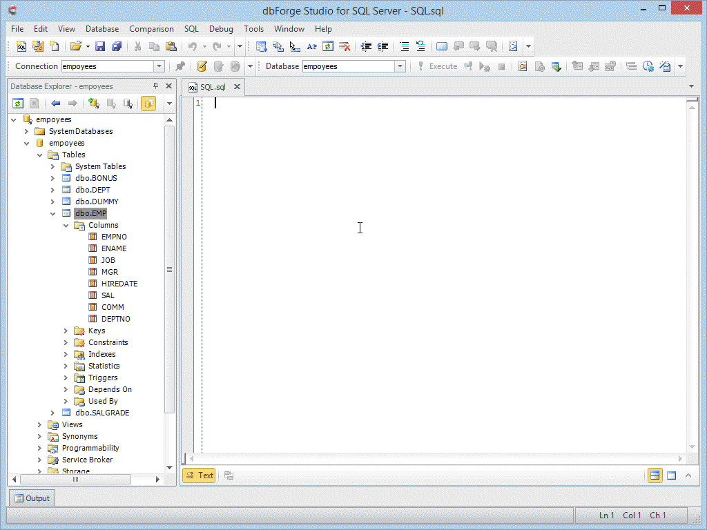Open the Debug menu
Image resolution: width=707 pixels, height=530 pixels.
(x=221, y=29)
